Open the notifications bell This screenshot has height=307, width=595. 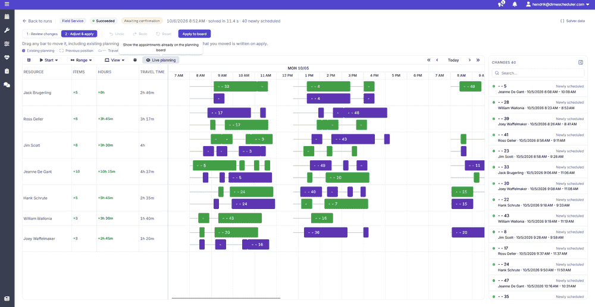point(515,5)
